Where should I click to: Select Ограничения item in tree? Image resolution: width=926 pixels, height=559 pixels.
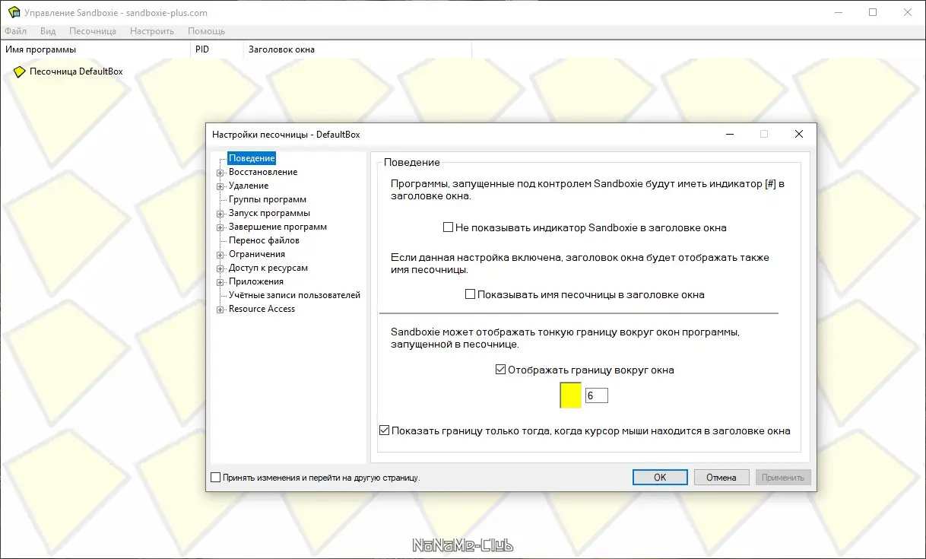[257, 254]
